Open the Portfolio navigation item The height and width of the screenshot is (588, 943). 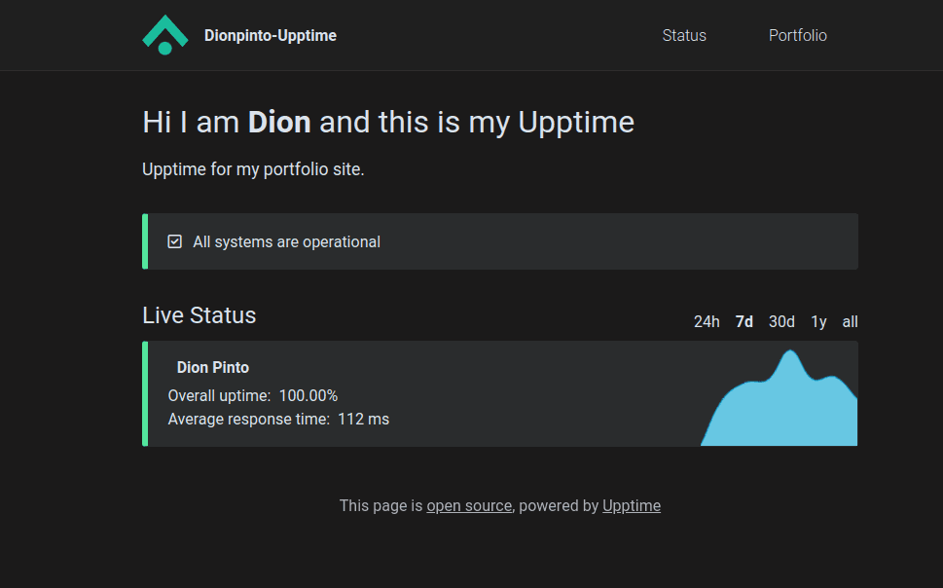click(x=797, y=35)
